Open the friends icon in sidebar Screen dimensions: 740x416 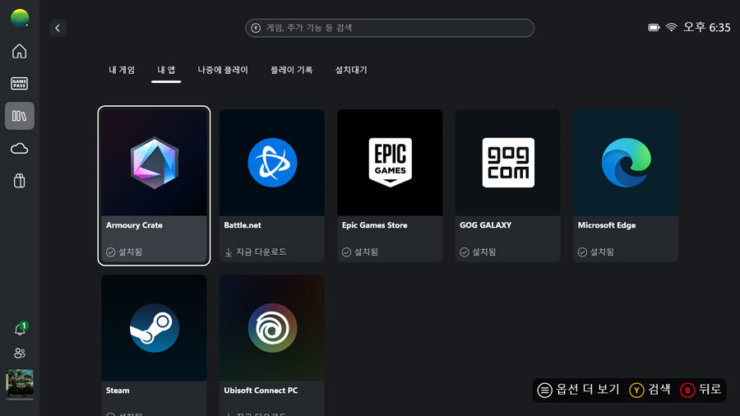click(19, 354)
